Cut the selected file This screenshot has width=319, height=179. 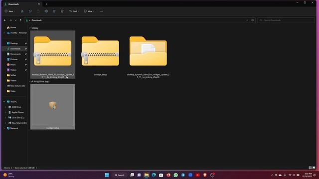(22, 11)
